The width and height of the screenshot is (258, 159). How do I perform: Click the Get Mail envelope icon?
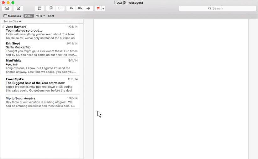pos(7,8)
